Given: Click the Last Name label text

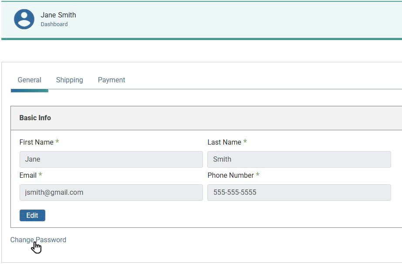Looking at the screenshot, I should click(x=223, y=142).
